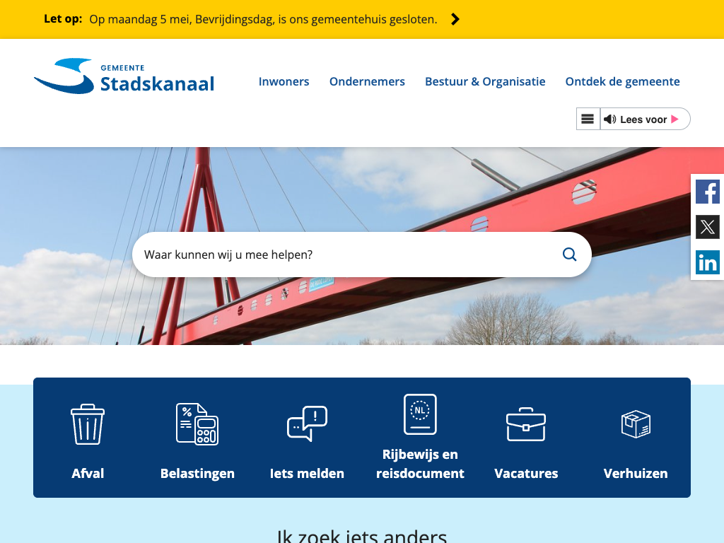Navigate to Ontdek de gemeente
This screenshot has height=543, width=724.
coord(622,81)
